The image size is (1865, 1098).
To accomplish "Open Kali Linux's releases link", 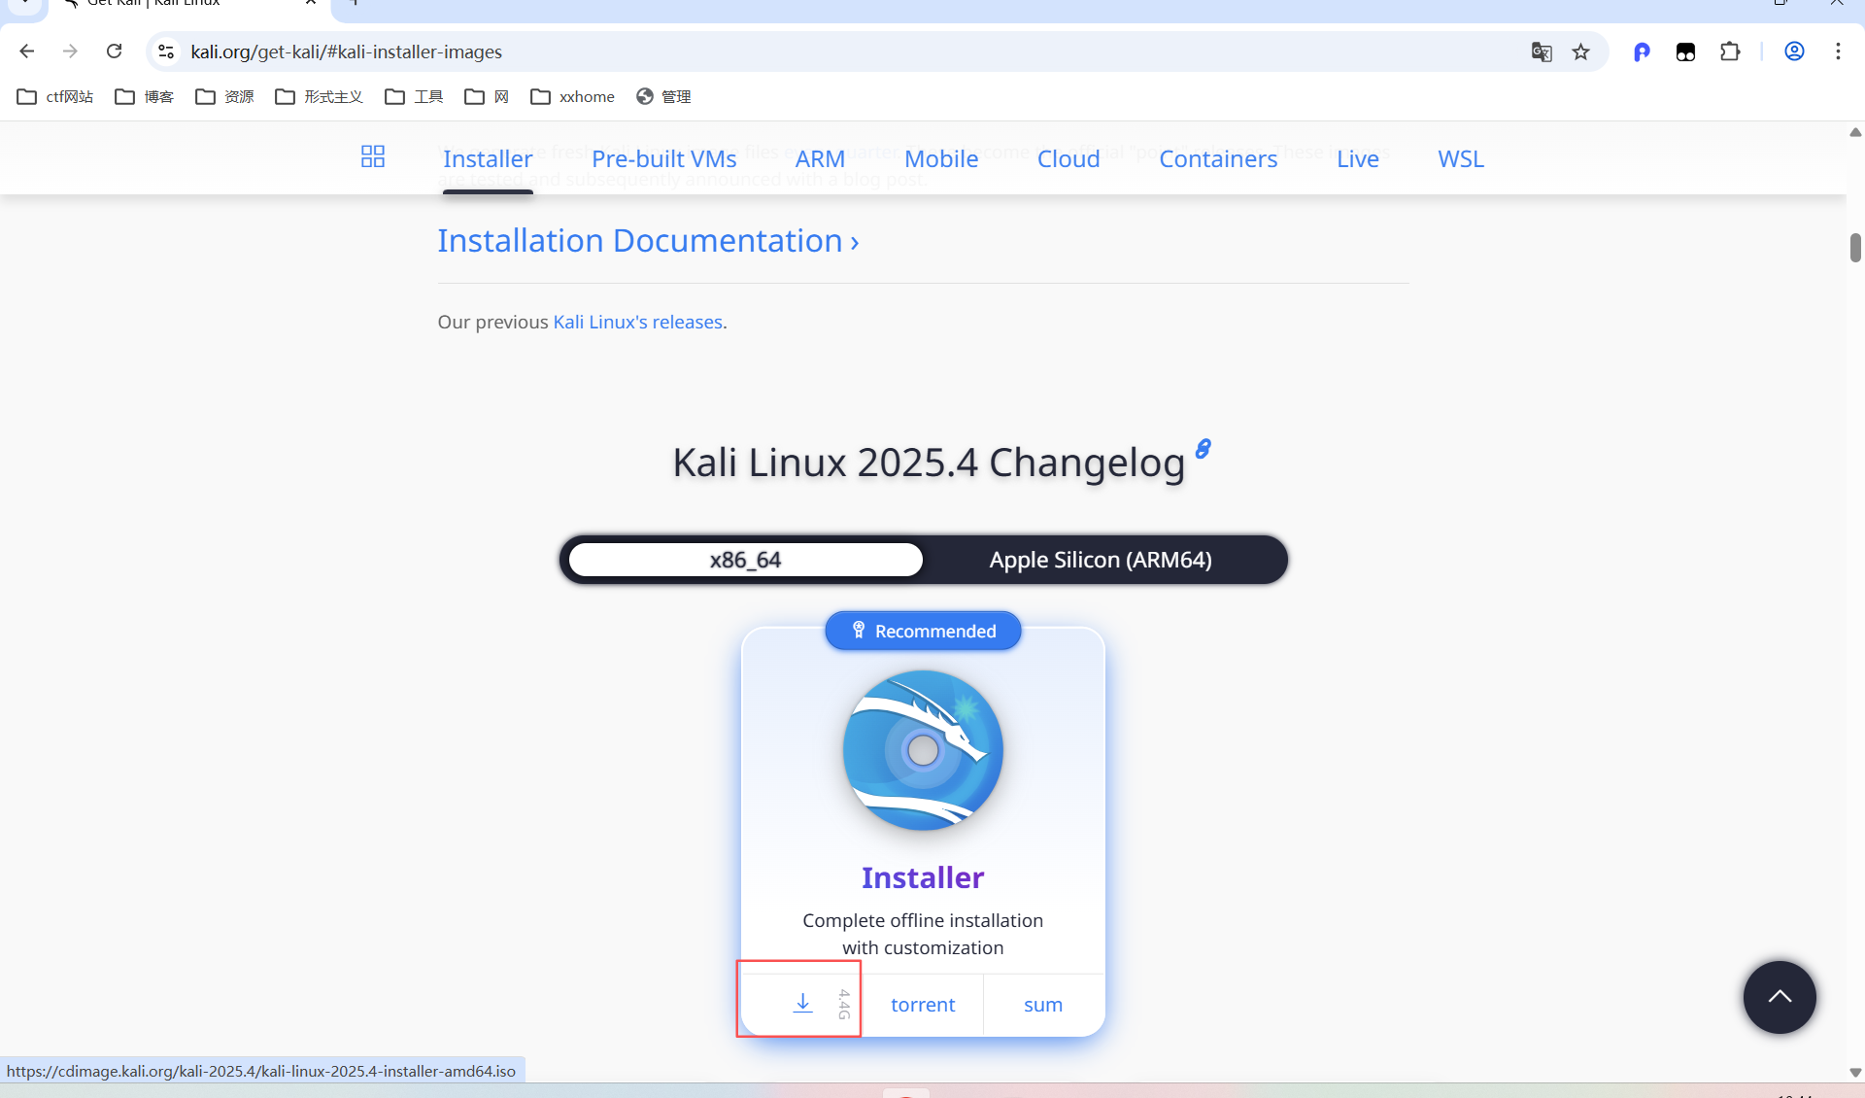I will (638, 322).
